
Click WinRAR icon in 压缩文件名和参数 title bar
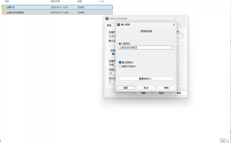pos(107,19)
